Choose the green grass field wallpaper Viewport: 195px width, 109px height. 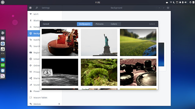click(138, 42)
